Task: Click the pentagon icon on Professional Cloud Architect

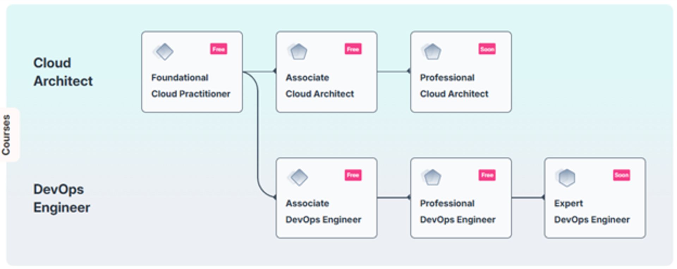Action: 432,51
